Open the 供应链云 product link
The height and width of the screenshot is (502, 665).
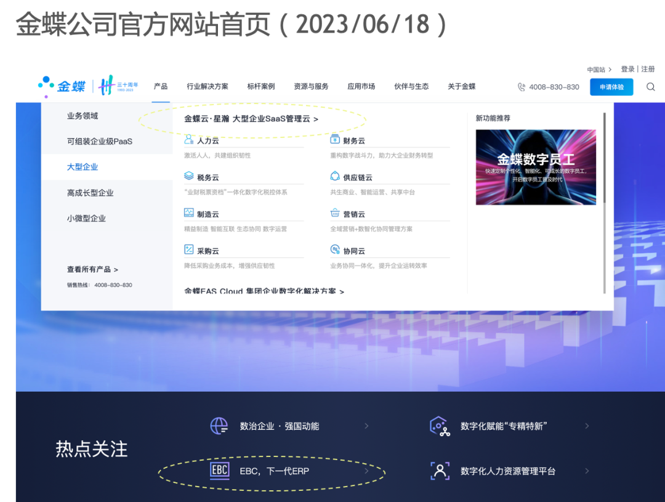pos(358,177)
